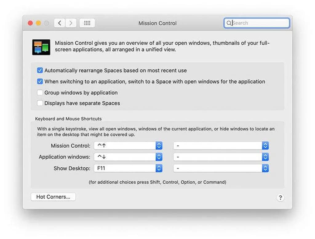Screen dimensions: 315x239
Task: Enable Displays have separate Spaces
Action: [x=40, y=103]
